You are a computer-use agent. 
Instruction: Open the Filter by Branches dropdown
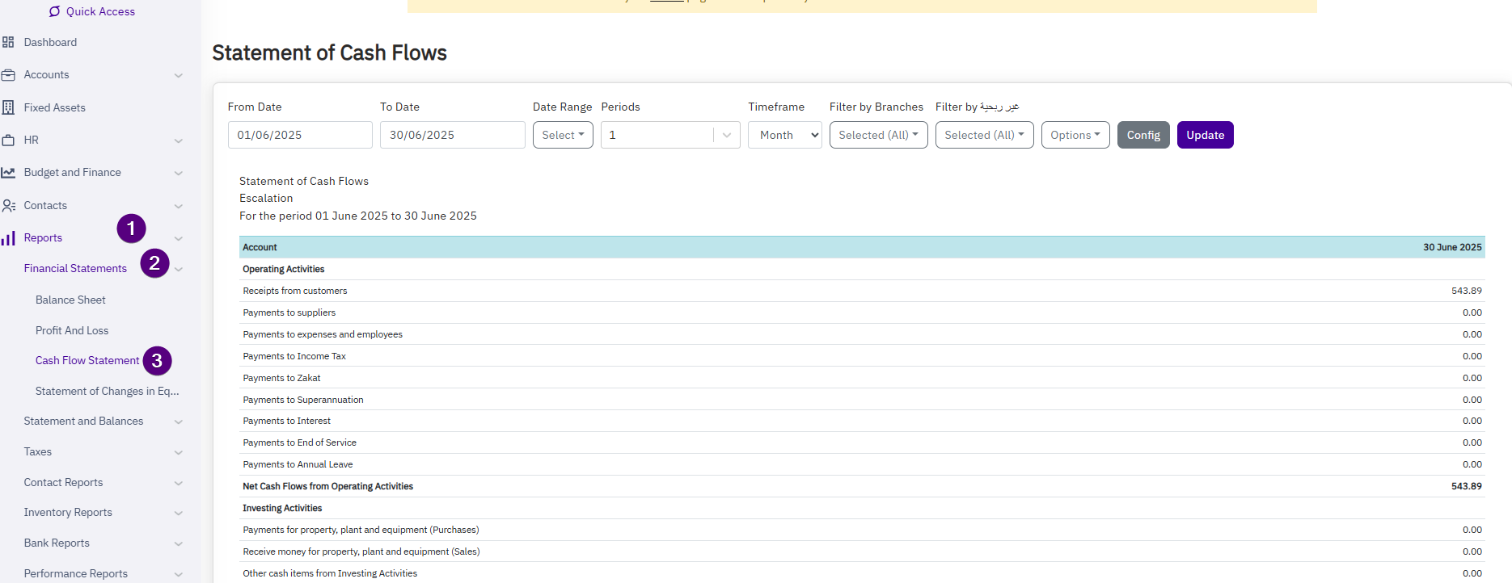(878, 135)
